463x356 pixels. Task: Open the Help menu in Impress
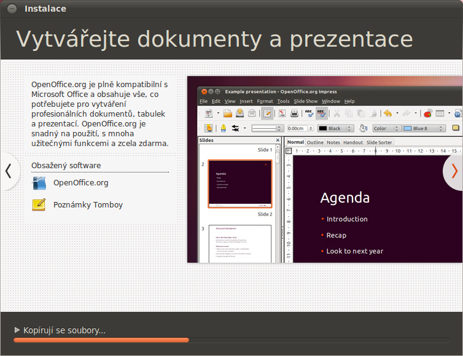349,101
